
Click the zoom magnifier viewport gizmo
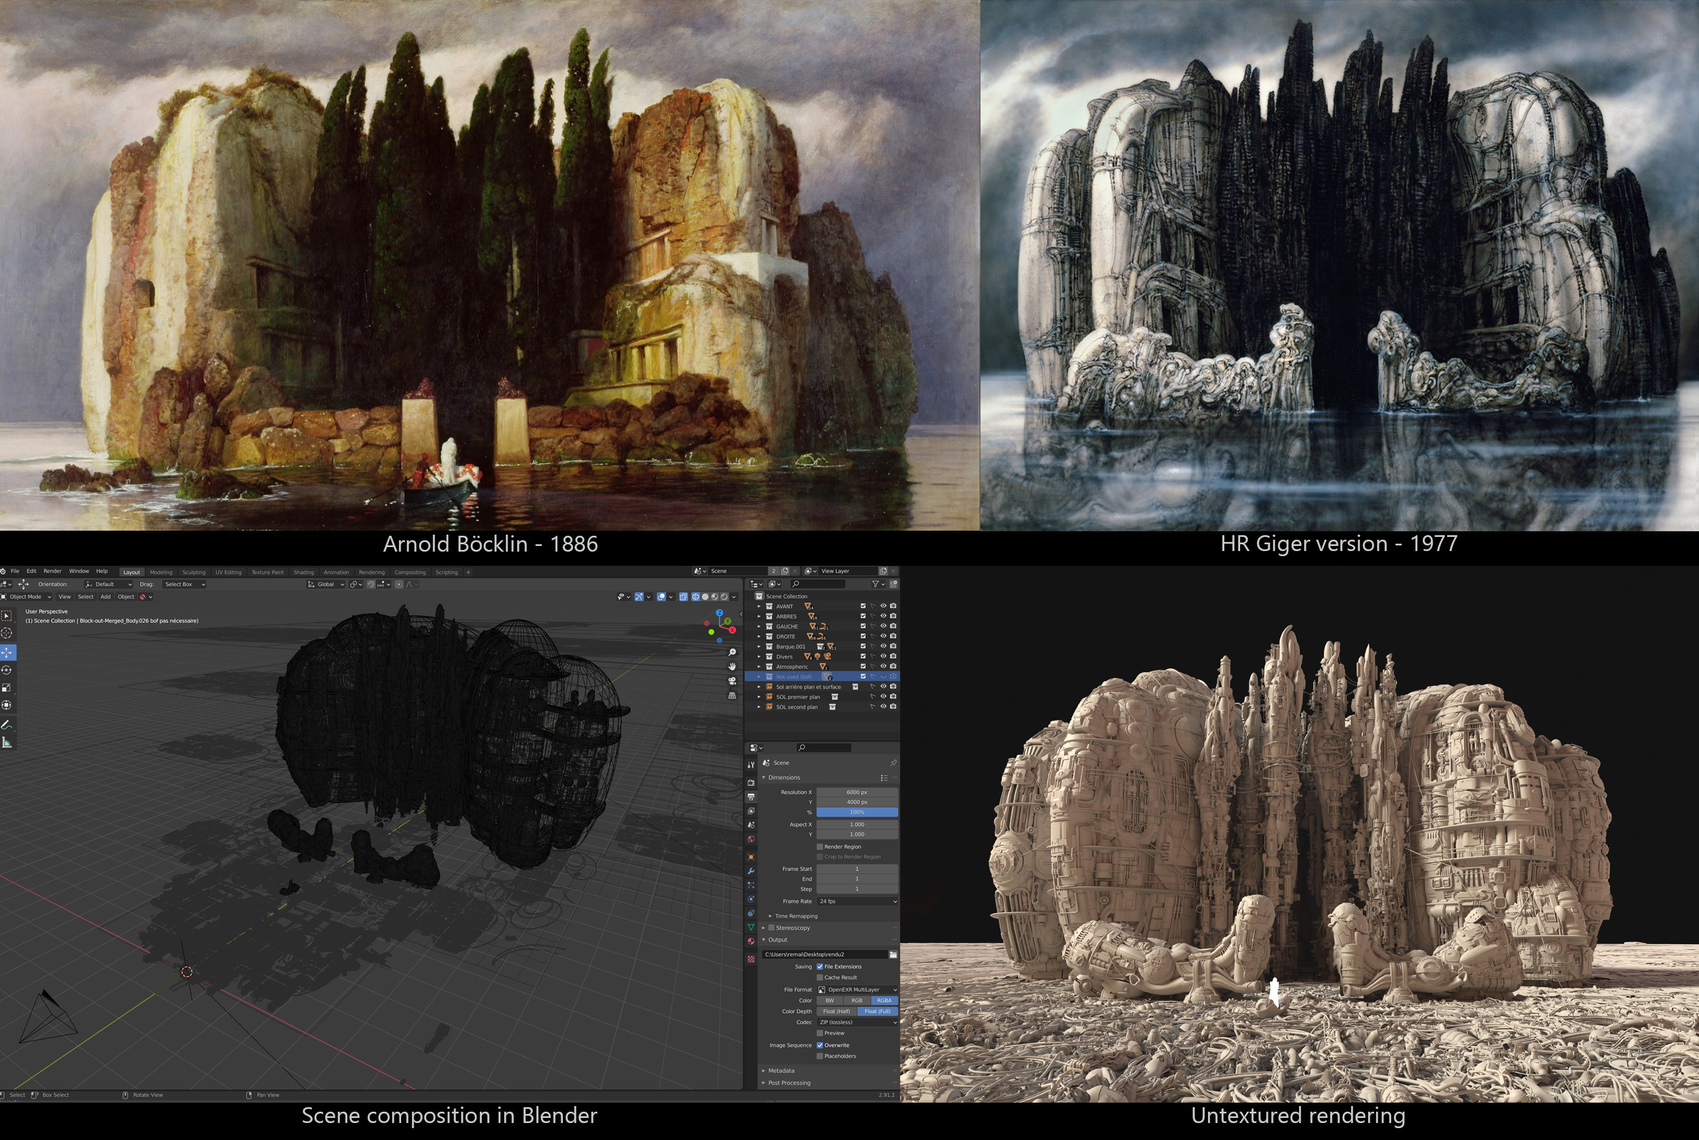[x=733, y=652]
